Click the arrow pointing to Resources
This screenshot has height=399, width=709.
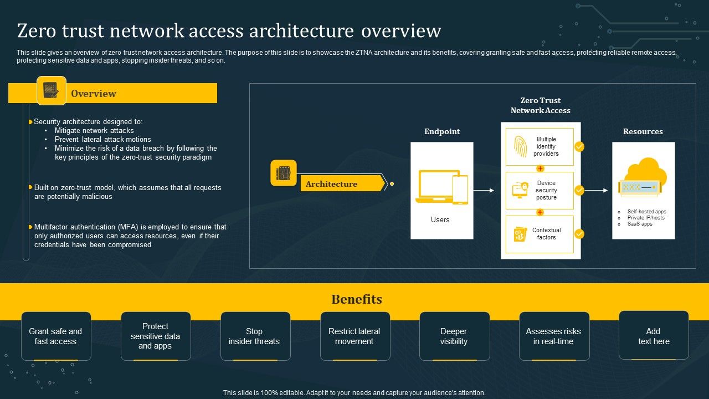tap(596, 191)
